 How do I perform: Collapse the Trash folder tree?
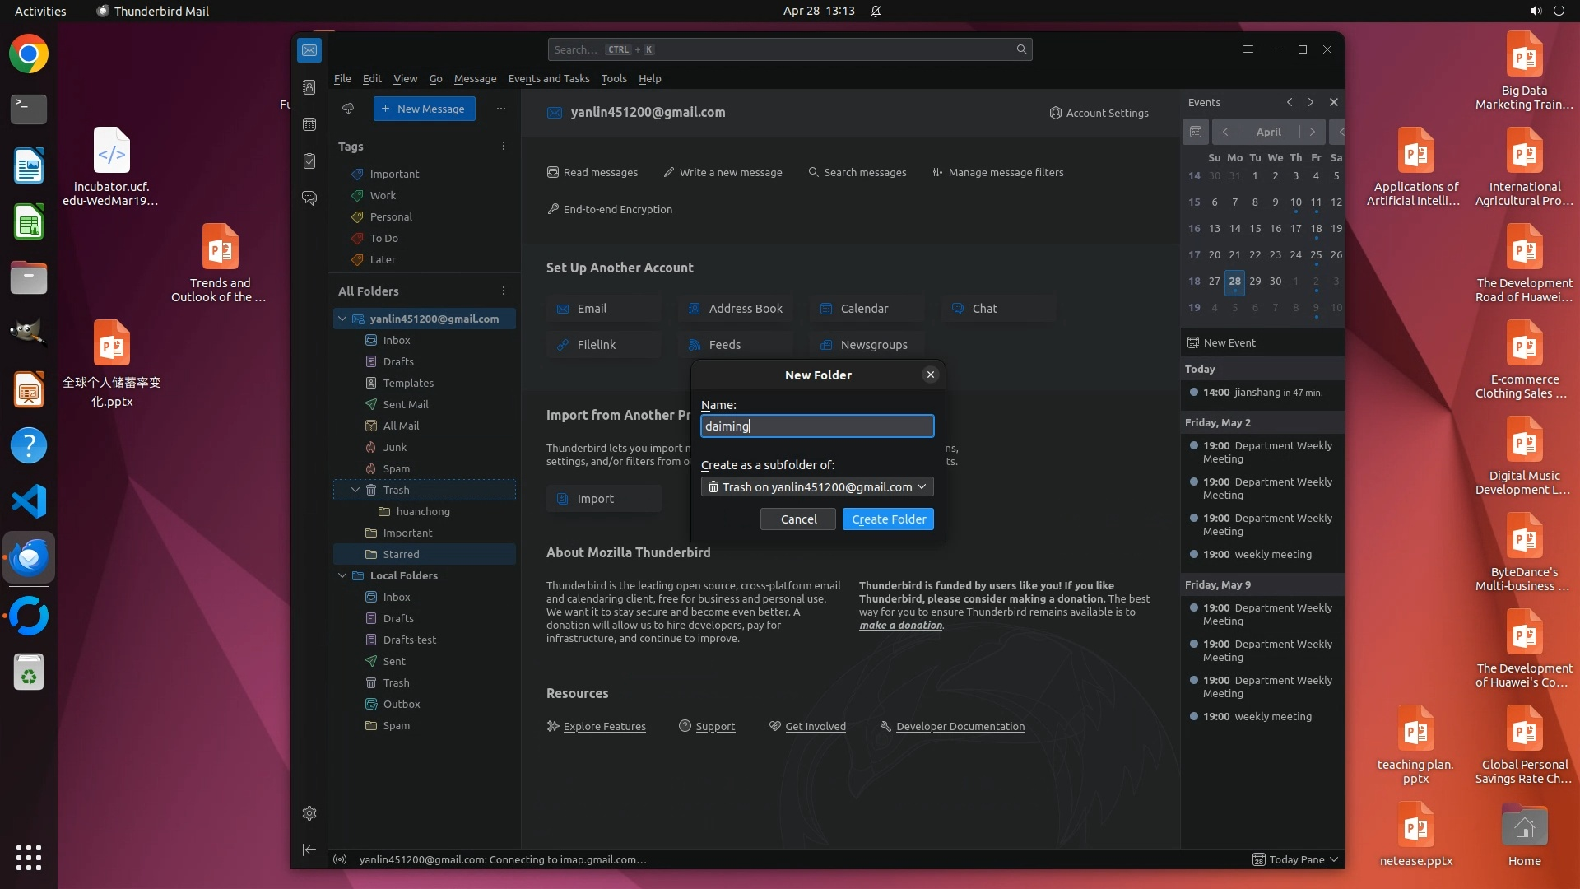click(x=355, y=490)
